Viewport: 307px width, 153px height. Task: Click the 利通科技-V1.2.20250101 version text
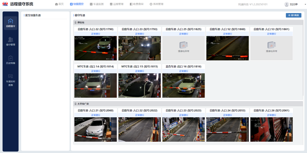coord(253,4)
